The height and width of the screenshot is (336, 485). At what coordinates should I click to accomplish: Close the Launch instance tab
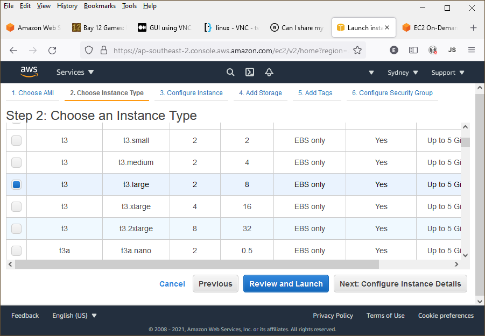pos(387,27)
